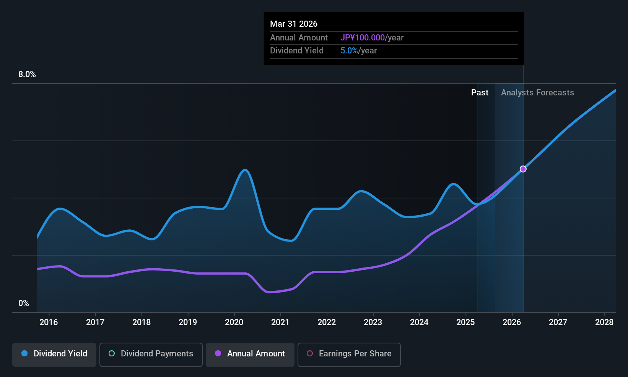The image size is (628, 377).
Task: Click the 2027 x-axis label
Action: pyautogui.click(x=558, y=322)
